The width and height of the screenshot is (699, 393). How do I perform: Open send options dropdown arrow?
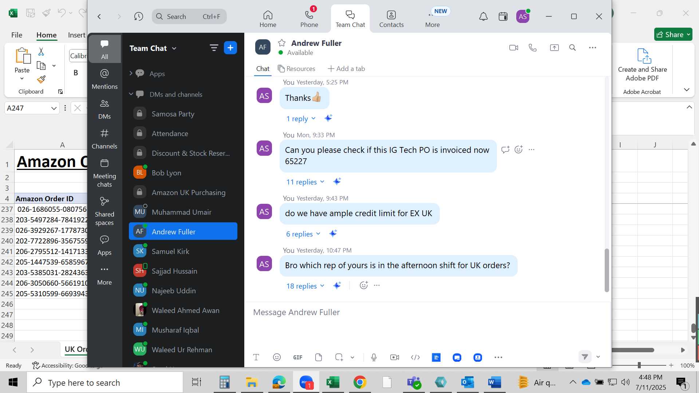click(598, 357)
